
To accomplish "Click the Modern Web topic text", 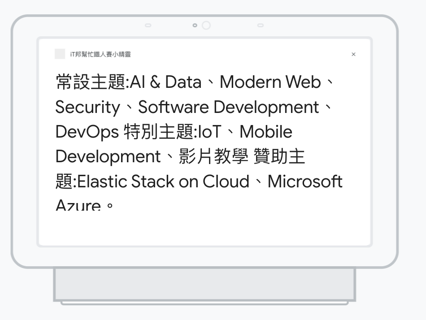I will click(270, 82).
